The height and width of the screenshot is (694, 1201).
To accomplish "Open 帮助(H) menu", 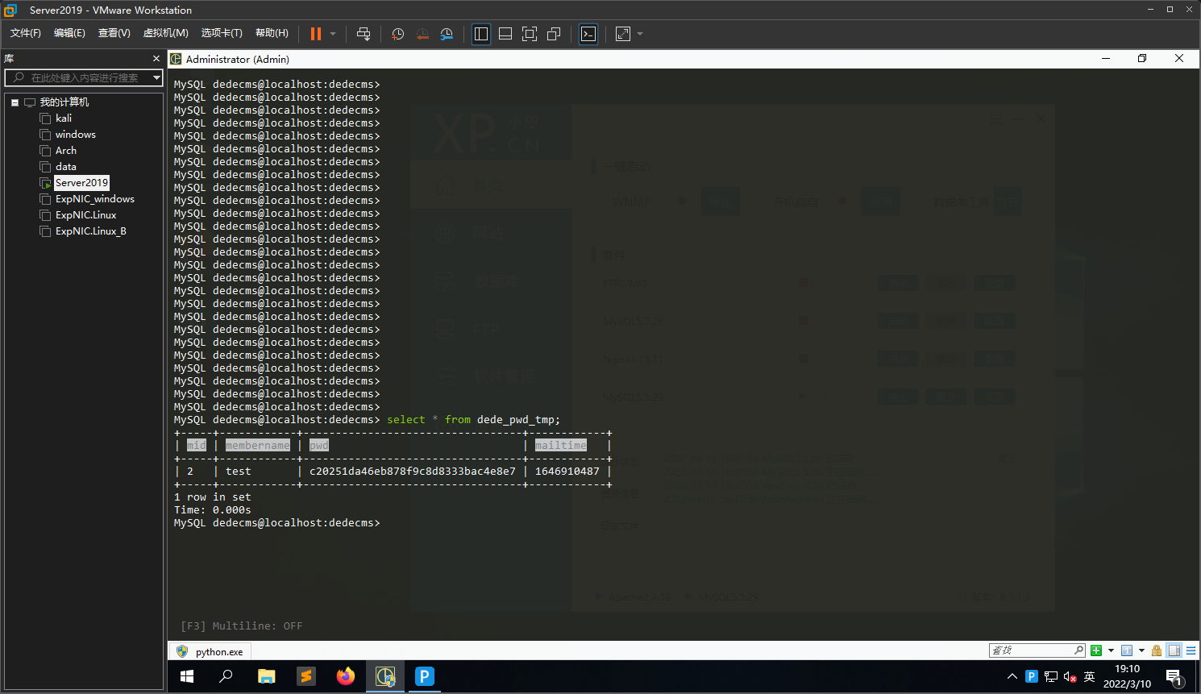I will (272, 33).
